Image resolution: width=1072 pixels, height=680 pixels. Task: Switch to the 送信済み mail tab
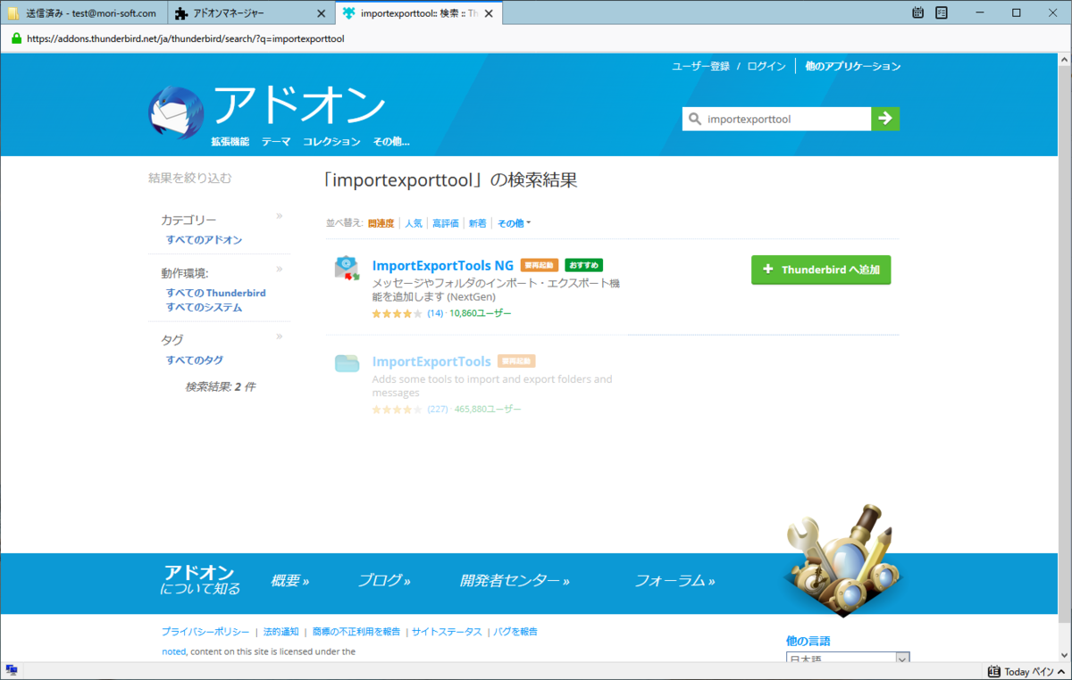coord(84,13)
